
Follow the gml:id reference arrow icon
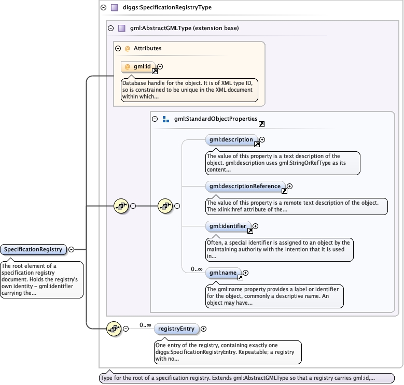(x=155, y=72)
